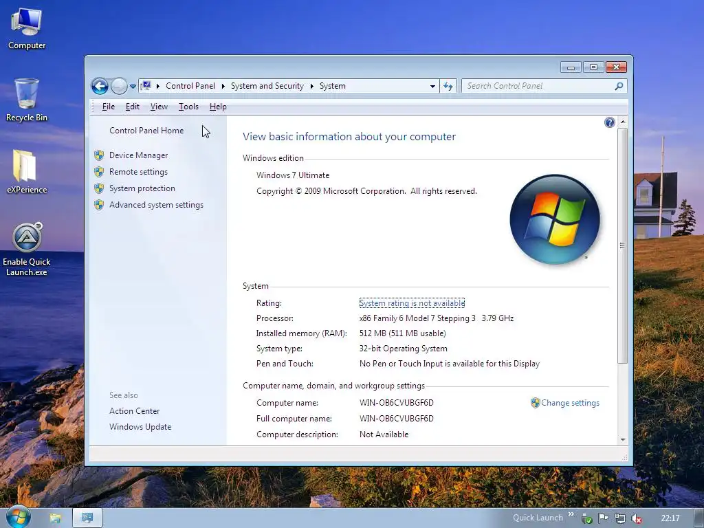
Task: Open the Action Center flag tray icon
Action: point(604,518)
